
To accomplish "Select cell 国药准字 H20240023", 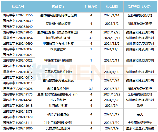I will (x=18, y=66).
